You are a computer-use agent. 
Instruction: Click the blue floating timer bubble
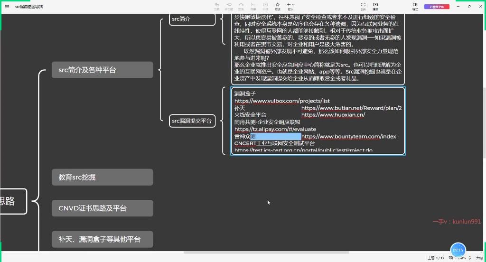point(458,250)
